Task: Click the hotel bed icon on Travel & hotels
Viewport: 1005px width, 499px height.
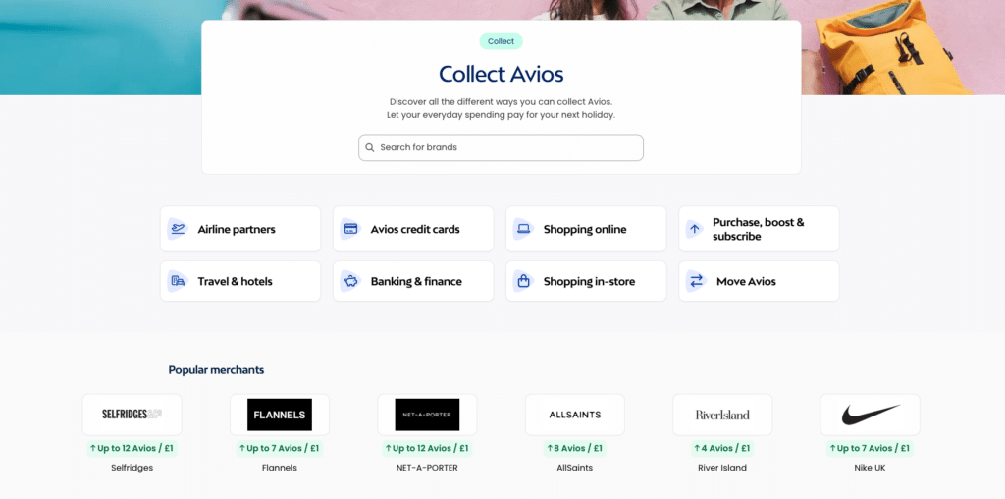Action: coord(179,281)
